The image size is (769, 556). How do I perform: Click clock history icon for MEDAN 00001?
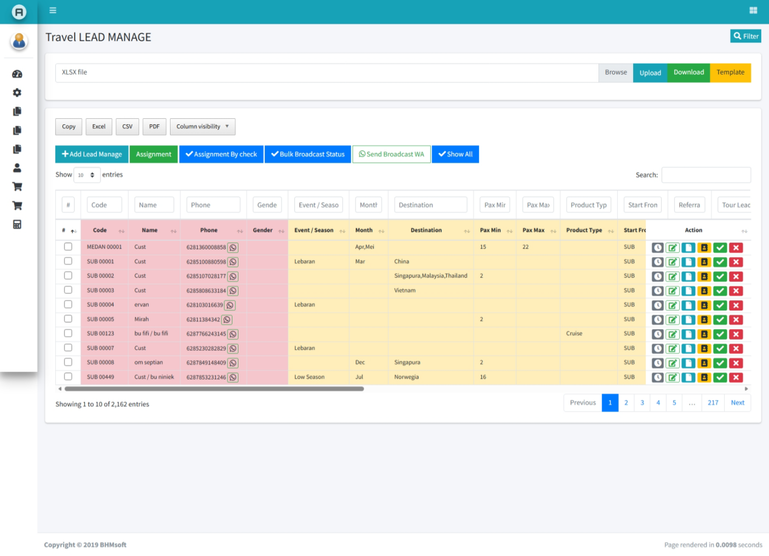[657, 247]
